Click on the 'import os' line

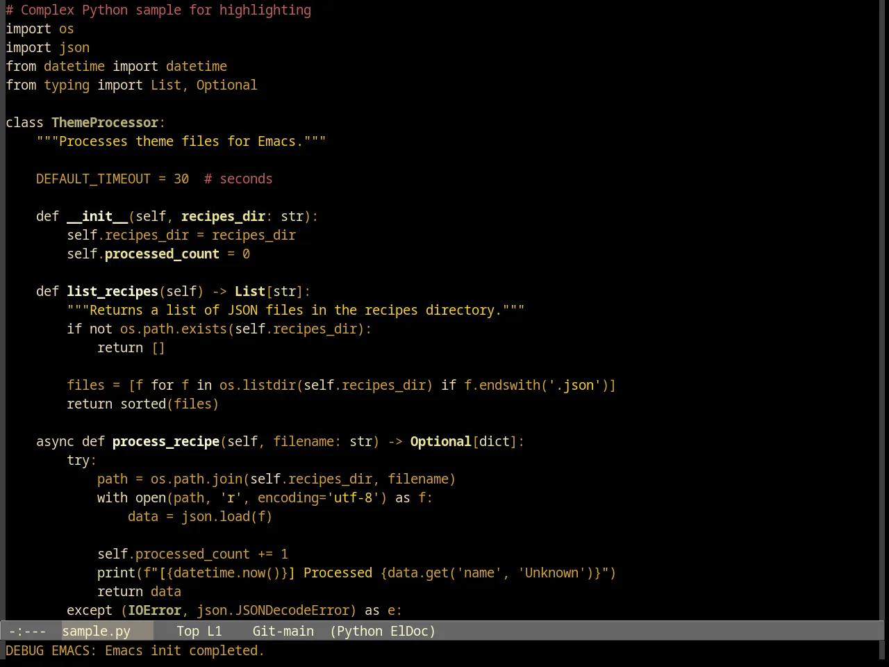(40, 28)
